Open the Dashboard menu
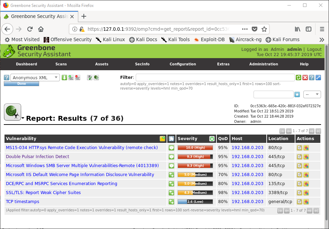 tap(26, 64)
